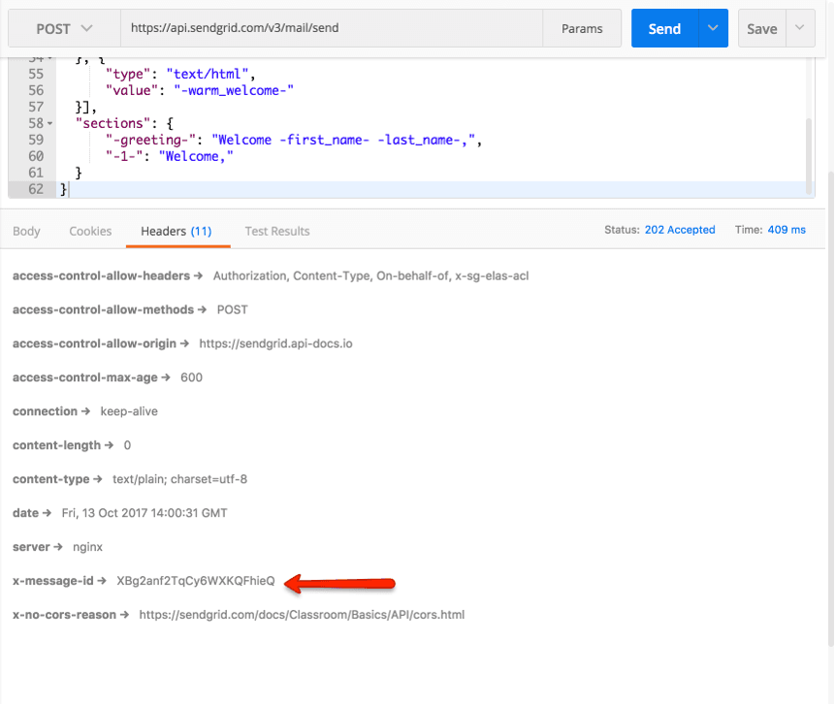Switch to the Cookies tab
The width and height of the screenshot is (835, 704).
click(x=90, y=231)
